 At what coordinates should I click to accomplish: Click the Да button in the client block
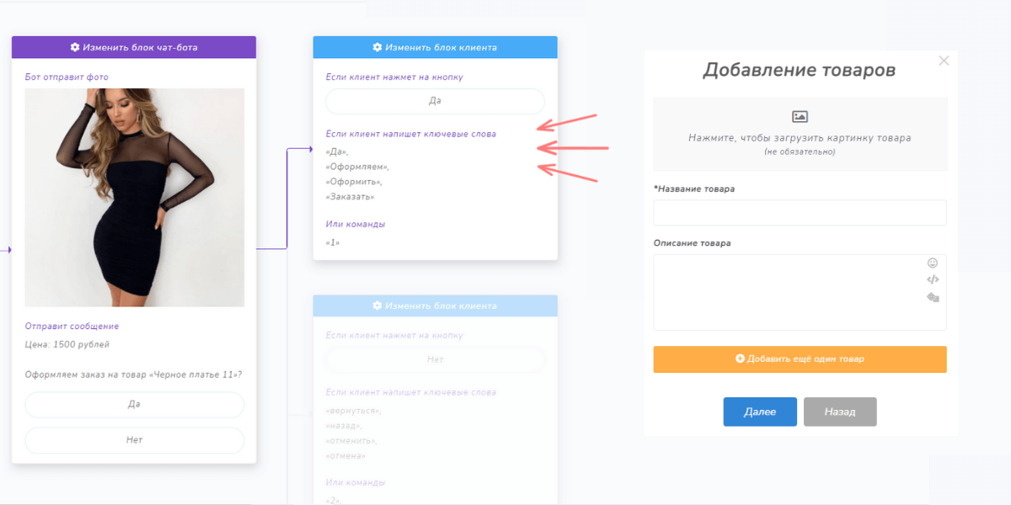click(435, 101)
